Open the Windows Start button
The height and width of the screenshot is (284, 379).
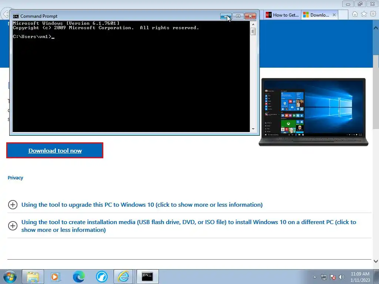[x=10, y=277]
